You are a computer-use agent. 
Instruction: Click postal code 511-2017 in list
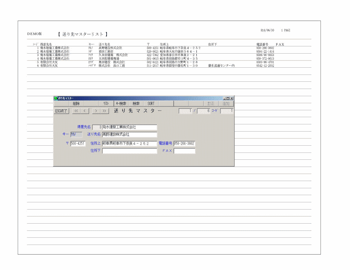point(153,66)
